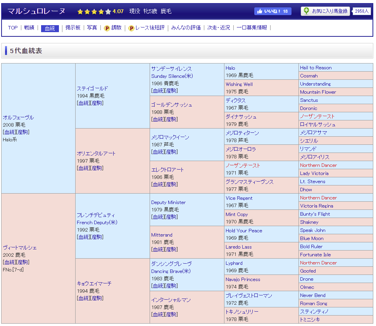Open the トミニシキ link
The width and height of the screenshot is (376, 326).
pyautogui.click(x=310, y=320)
